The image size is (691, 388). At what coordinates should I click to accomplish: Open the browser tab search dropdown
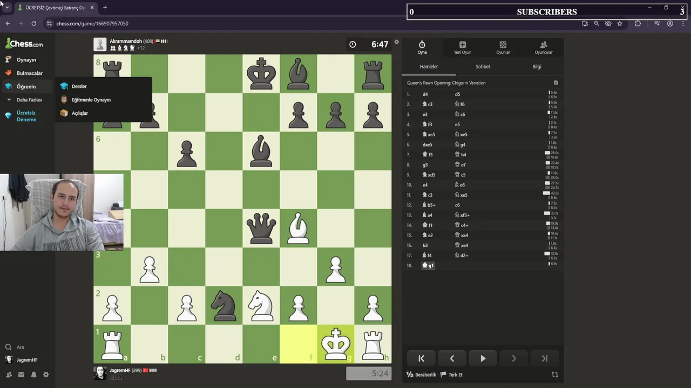pyautogui.click(x=7, y=8)
